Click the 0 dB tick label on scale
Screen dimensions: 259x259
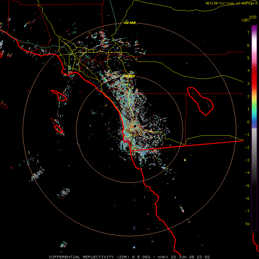[248, 122]
